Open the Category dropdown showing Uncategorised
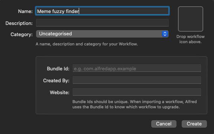214x134 pixels. (x=102, y=34)
